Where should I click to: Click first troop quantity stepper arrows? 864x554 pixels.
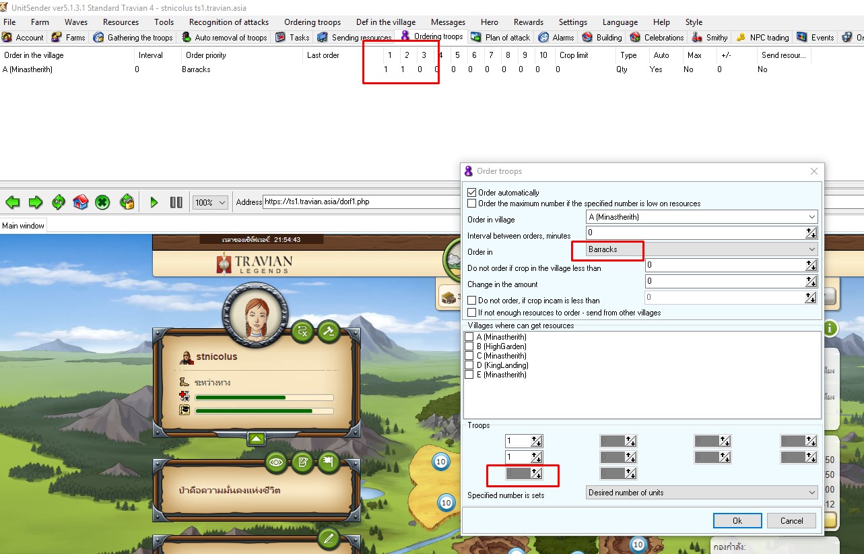pos(537,441)
